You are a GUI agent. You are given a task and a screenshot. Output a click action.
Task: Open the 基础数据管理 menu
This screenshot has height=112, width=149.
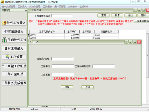[9, 6]
